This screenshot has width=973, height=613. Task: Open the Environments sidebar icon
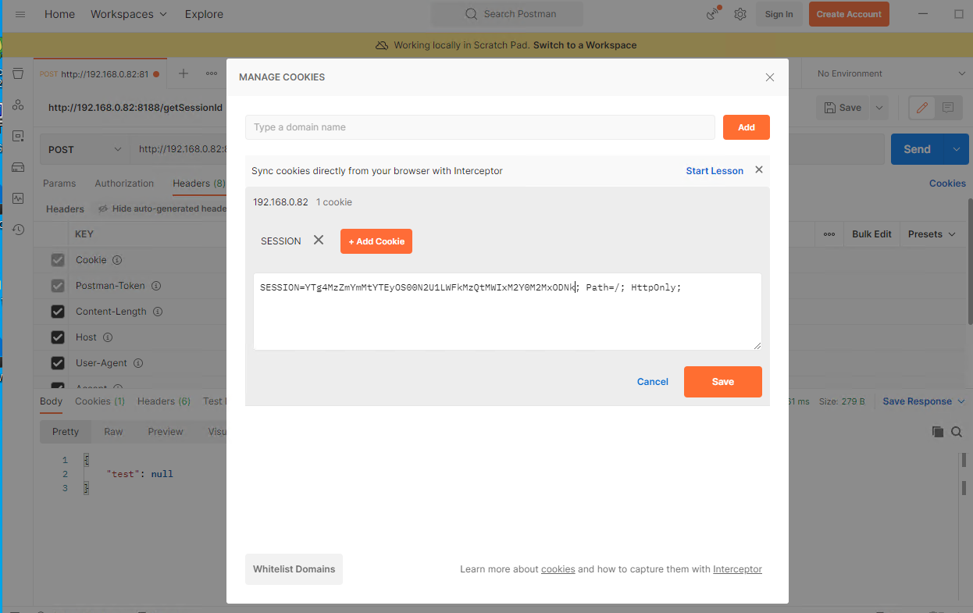[18, 136]
